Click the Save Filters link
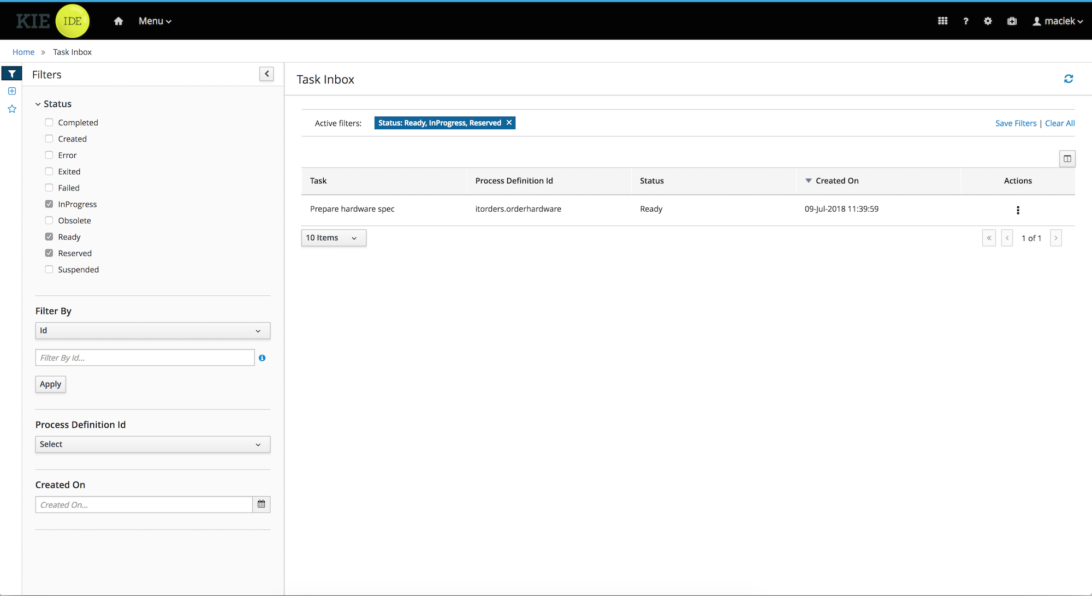This screenshot has height=596, width=1092. [1016, 123]
